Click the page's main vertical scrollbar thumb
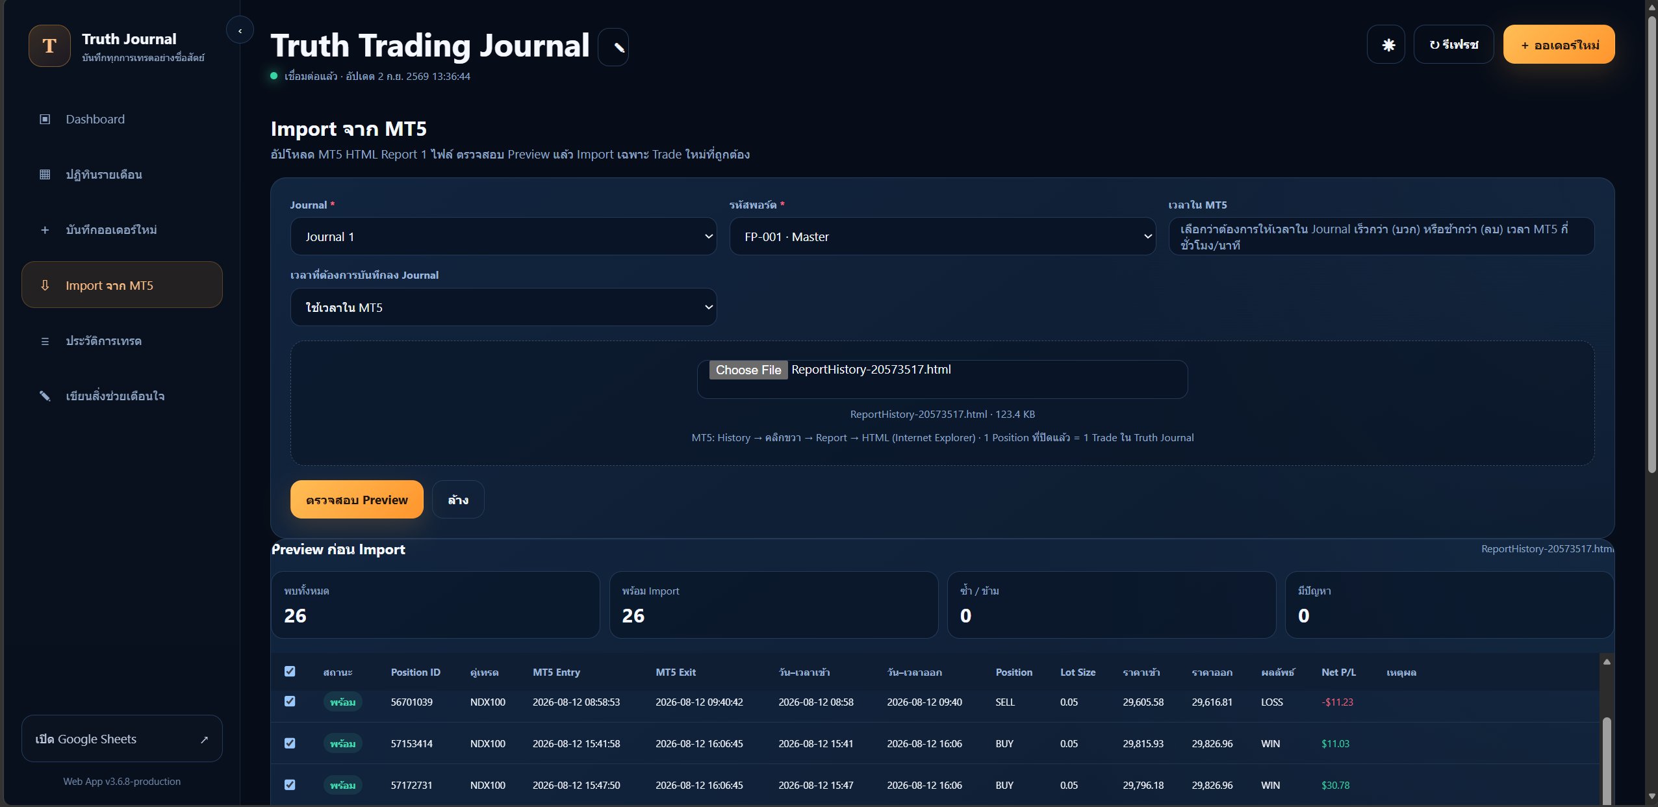 tap(1652, 244)
